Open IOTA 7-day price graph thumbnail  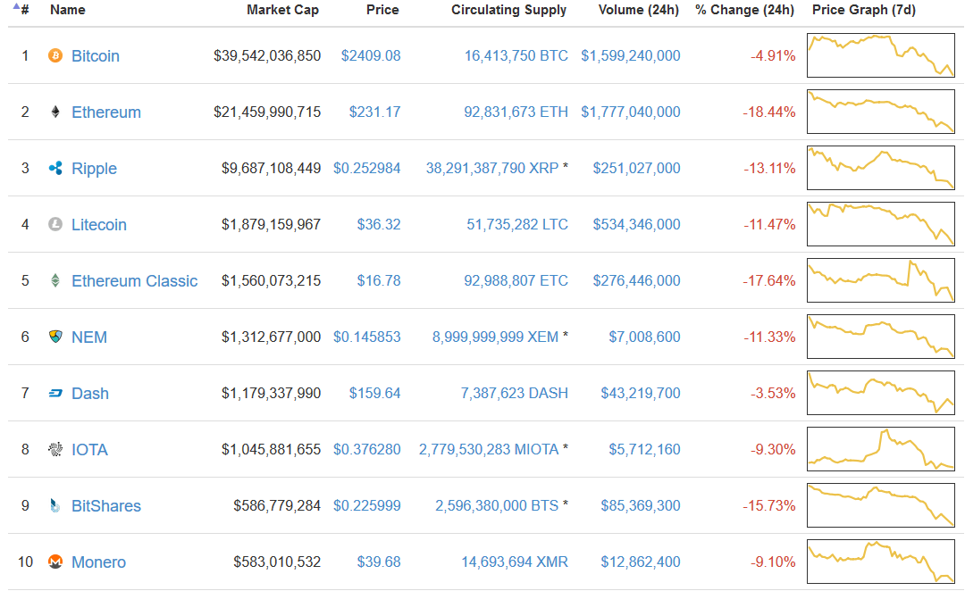[x=881, y=450]
